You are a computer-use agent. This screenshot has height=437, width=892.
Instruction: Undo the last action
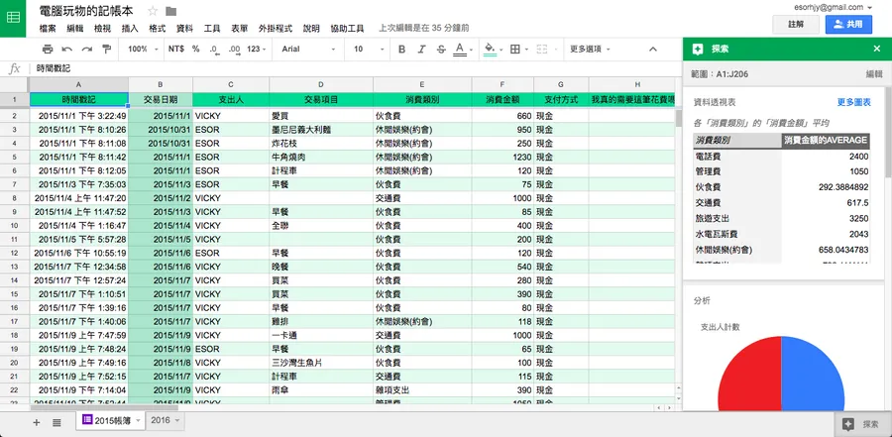[x=66, y=49]
